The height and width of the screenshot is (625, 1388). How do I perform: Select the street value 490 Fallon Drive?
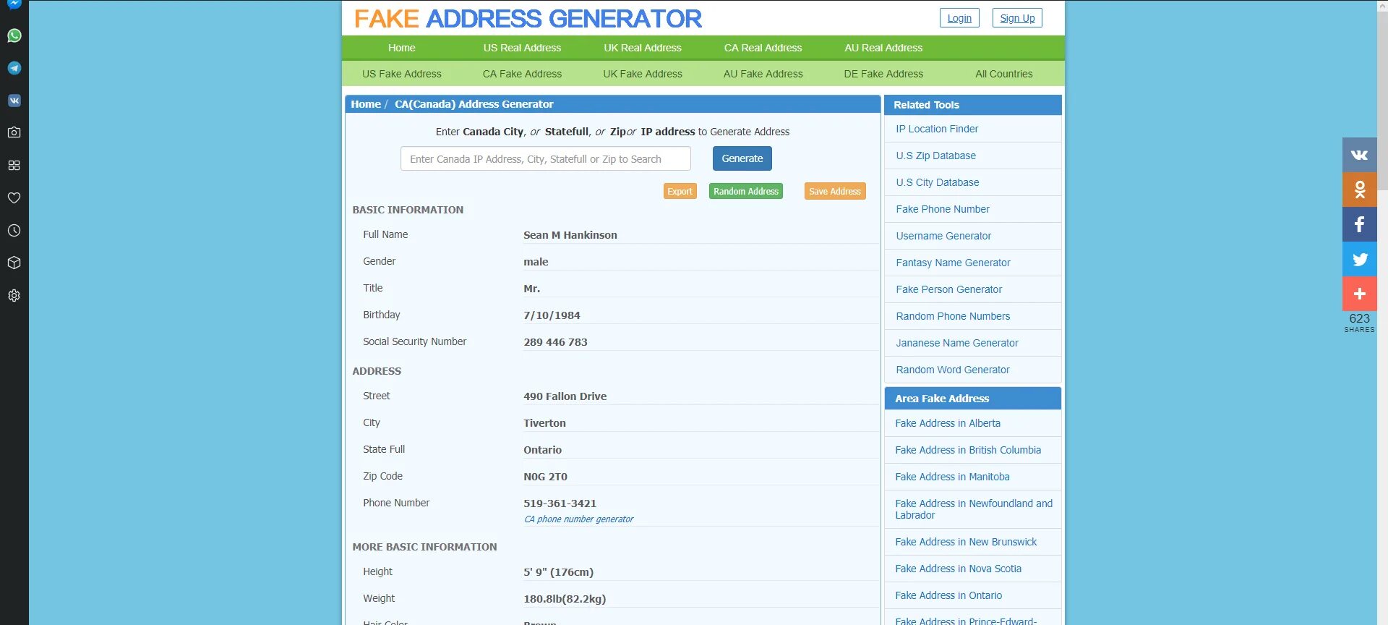(x=565, y=396)
